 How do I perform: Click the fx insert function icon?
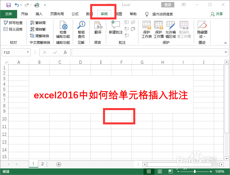tap(65, 52)
